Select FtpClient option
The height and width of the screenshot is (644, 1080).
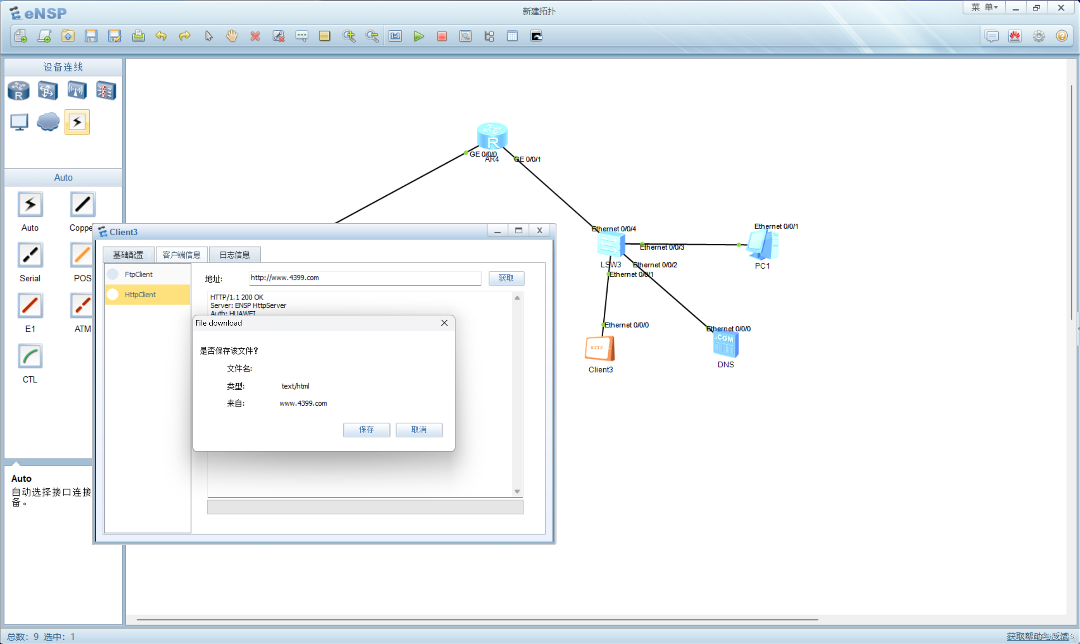[148, 274]
